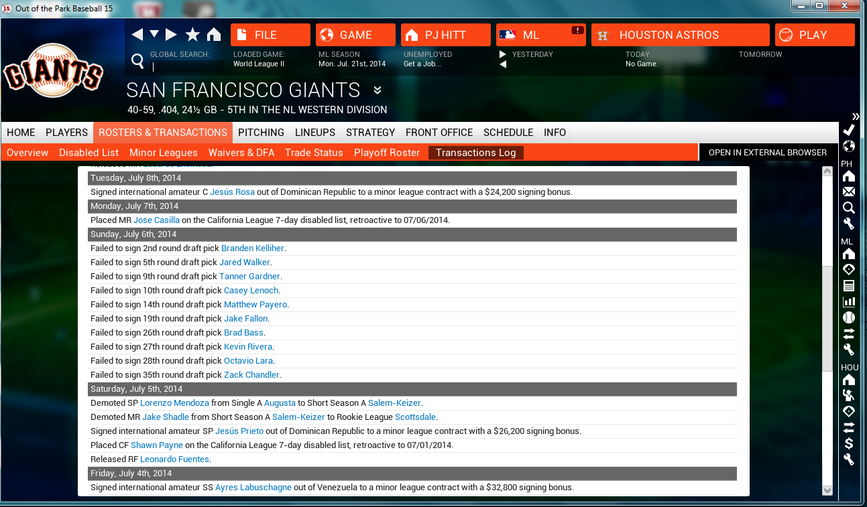Click the Jesús Rosa player link
Image resolution: width=867 pixels, height=507 pixels.
232,192
